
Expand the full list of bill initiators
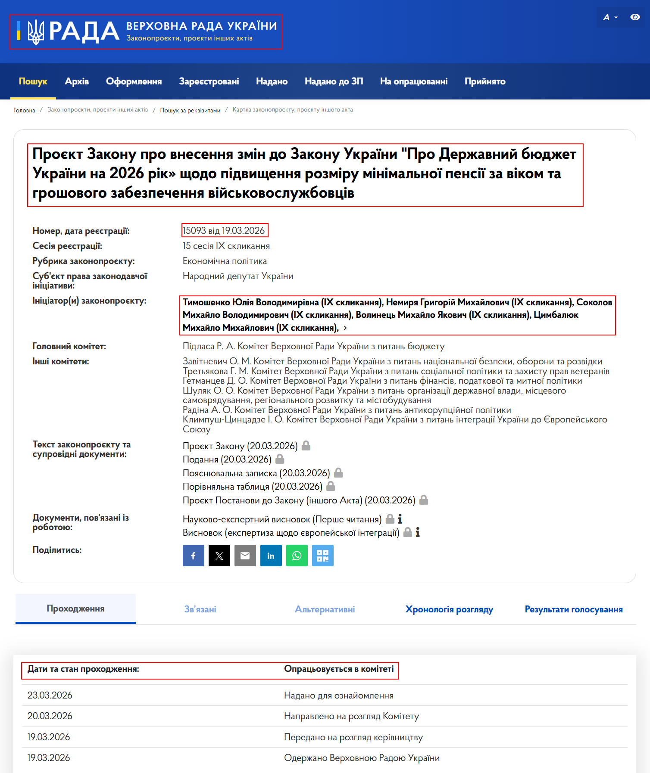click(x=345, y=328)
